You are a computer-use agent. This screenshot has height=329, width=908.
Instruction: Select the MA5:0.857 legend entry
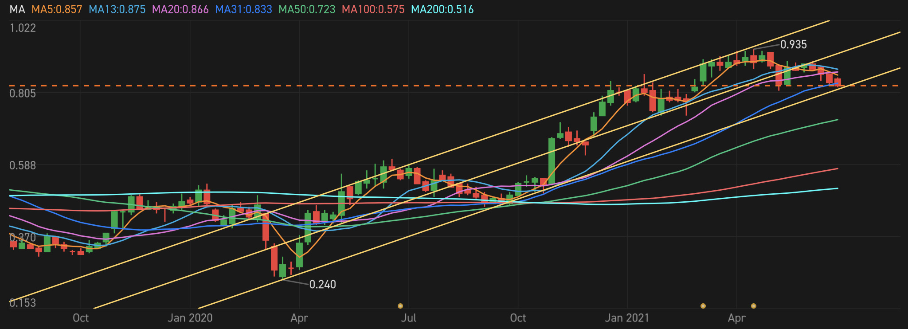pos(58,9)
